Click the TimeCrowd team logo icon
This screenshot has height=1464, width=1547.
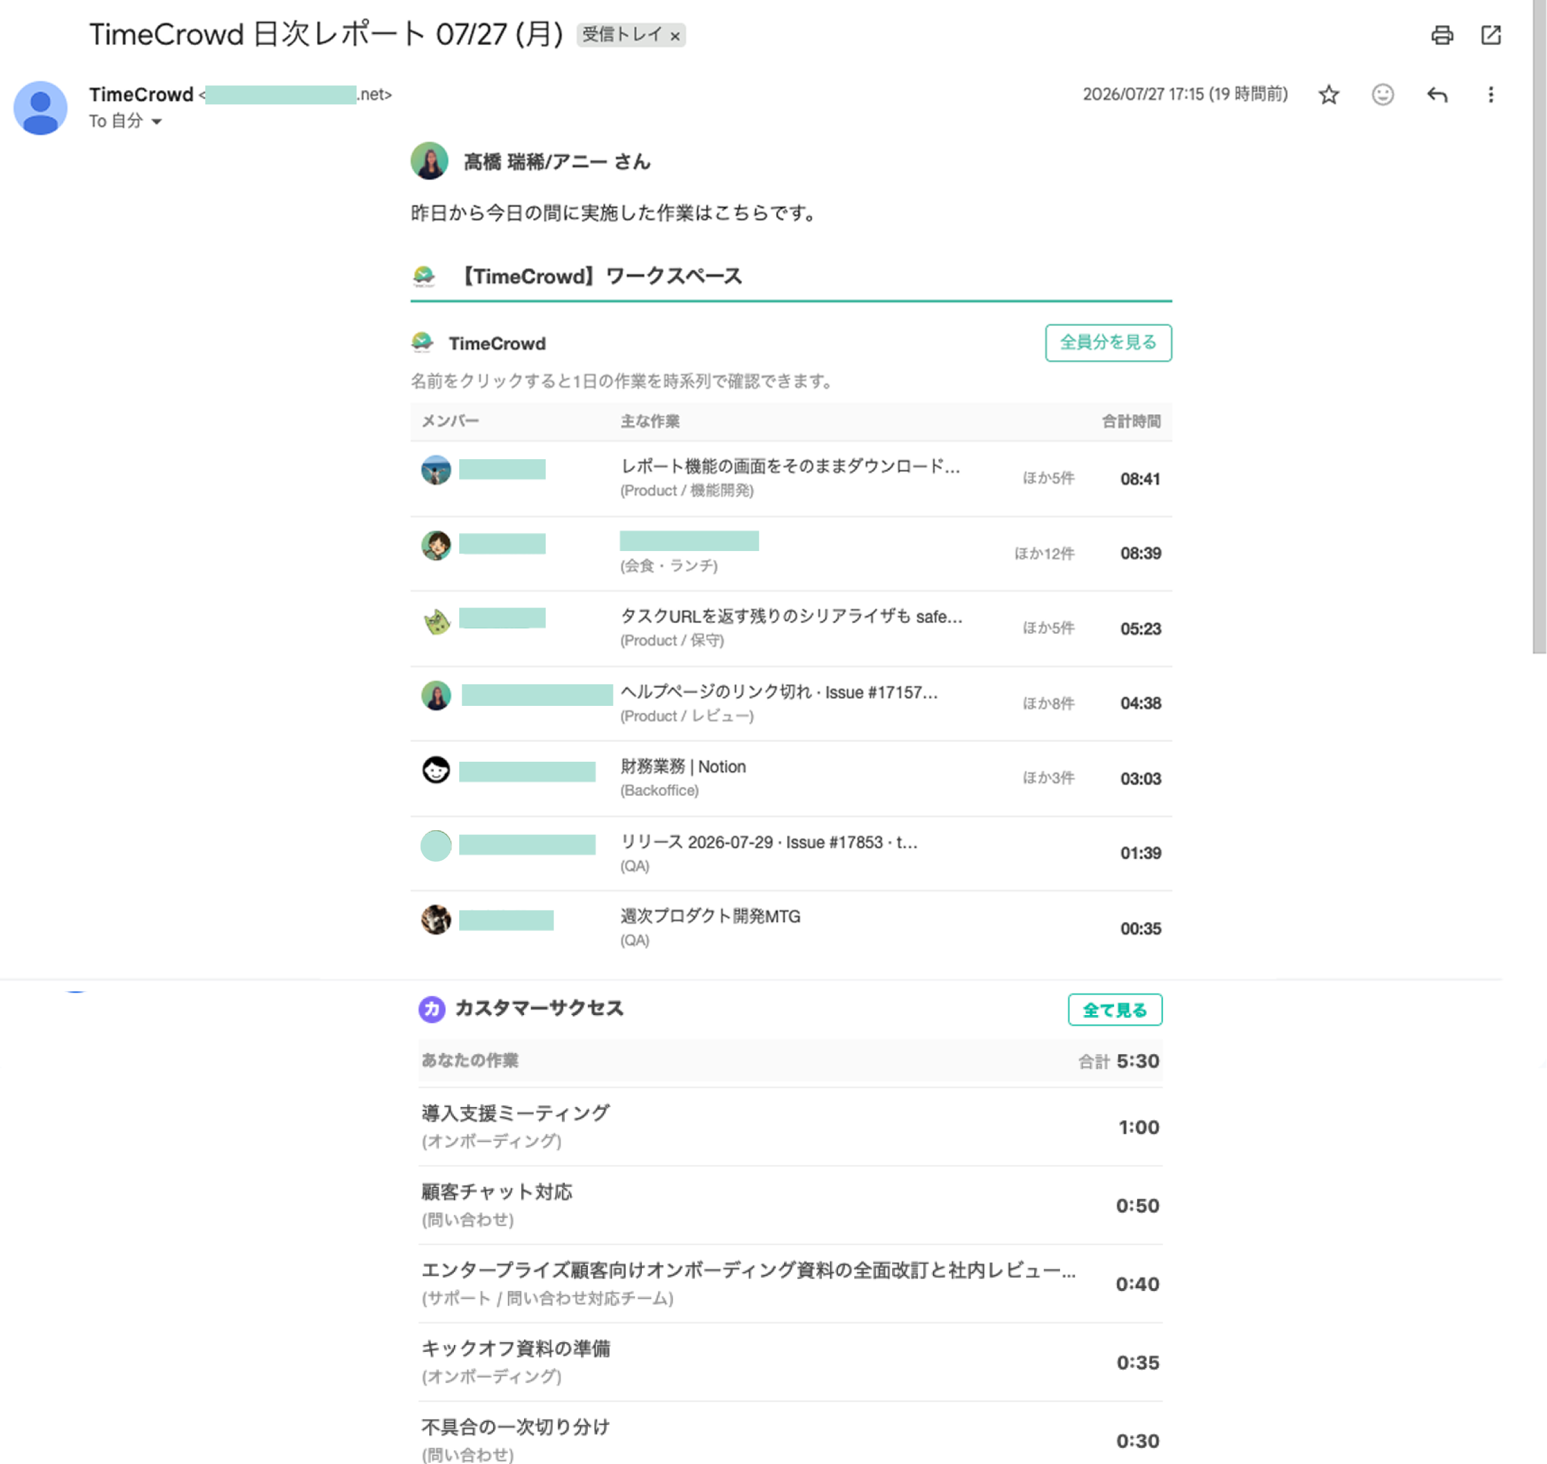click(422, 343)
